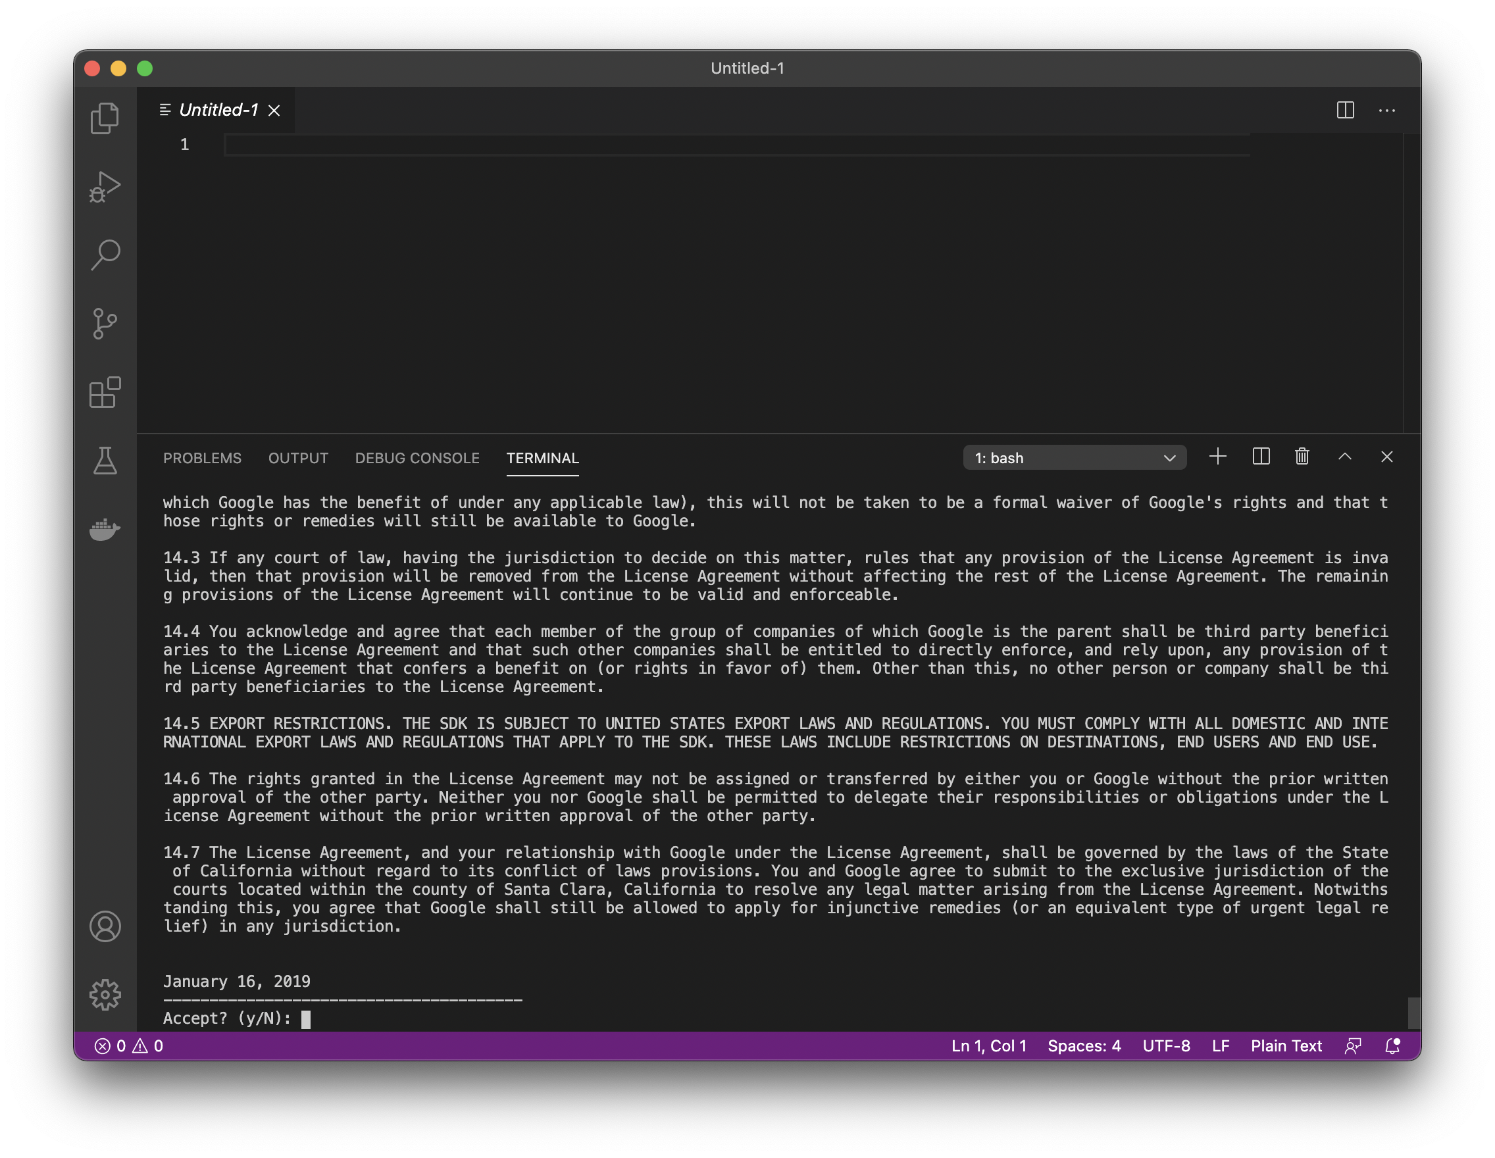Screen dimensions: 1495x1158
Task: Split the editor to the right
Action: (1345, 110)
